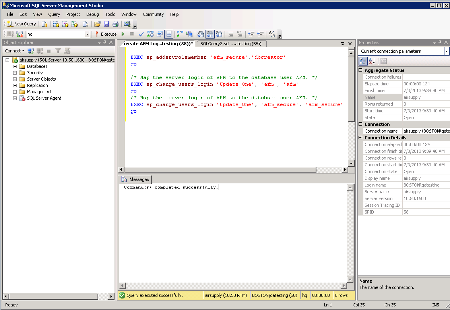Toggle Include Client Statistics
Image resolution: width=450 pixels, height=310 pixels.
[189, 34]
